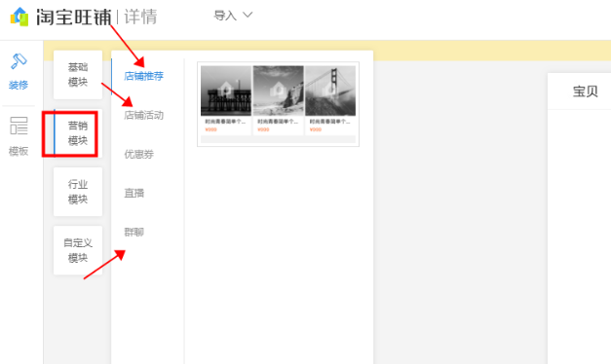
Task: Expand the 导入 dropdown chevron
Action: click(248, 16)
